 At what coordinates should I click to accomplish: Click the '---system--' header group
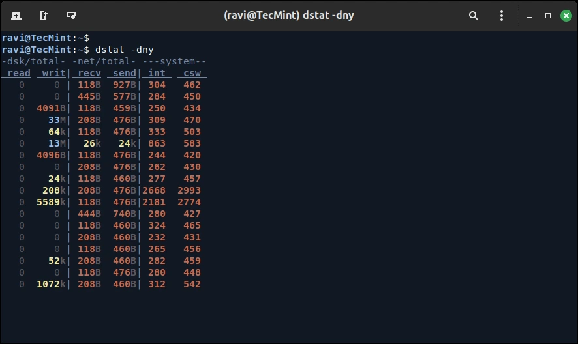174,61
